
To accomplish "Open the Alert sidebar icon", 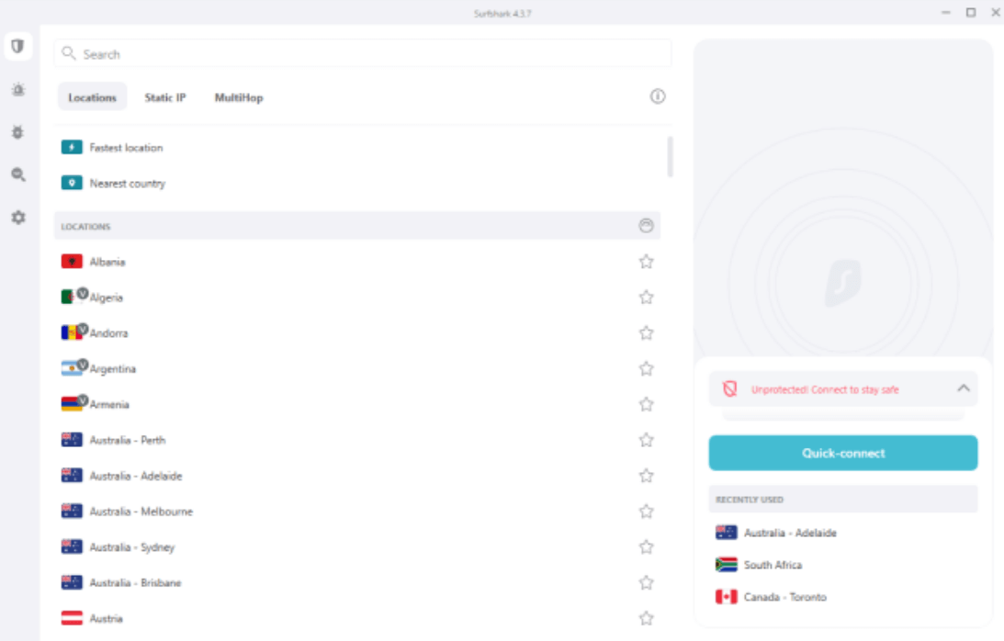I will tap(18, 90).
